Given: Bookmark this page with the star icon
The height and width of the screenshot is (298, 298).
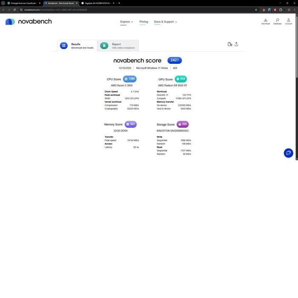Looking at the screenshot, I should [x=256, y=10].
